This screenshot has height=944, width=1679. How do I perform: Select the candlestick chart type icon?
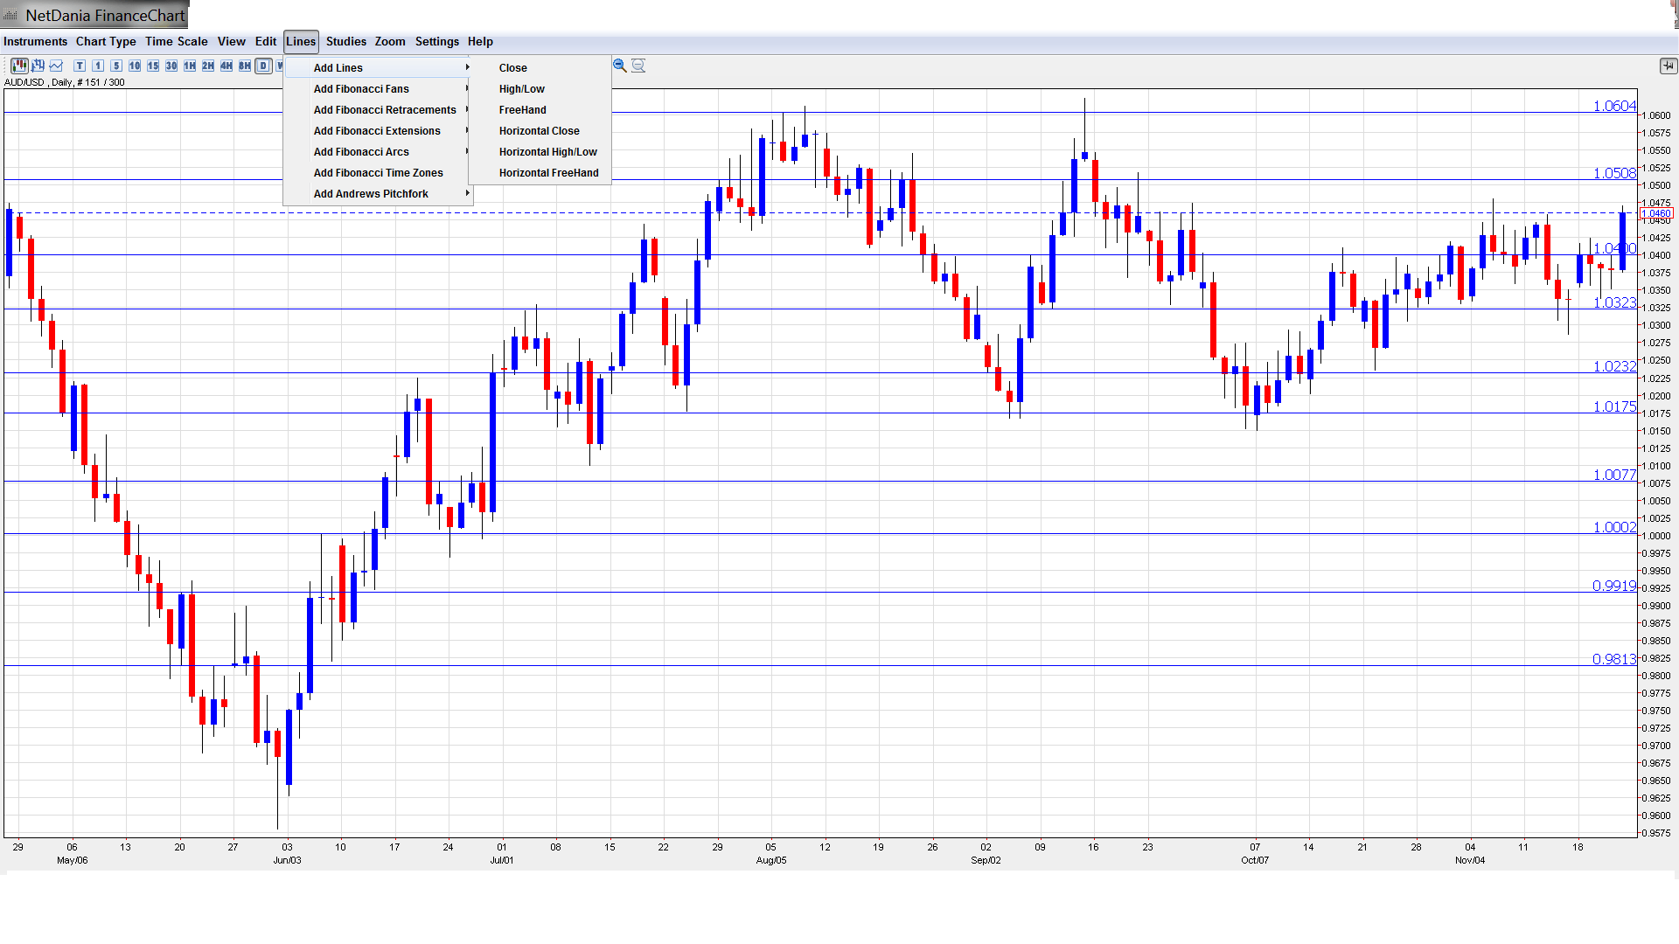(x=19, y=66)
